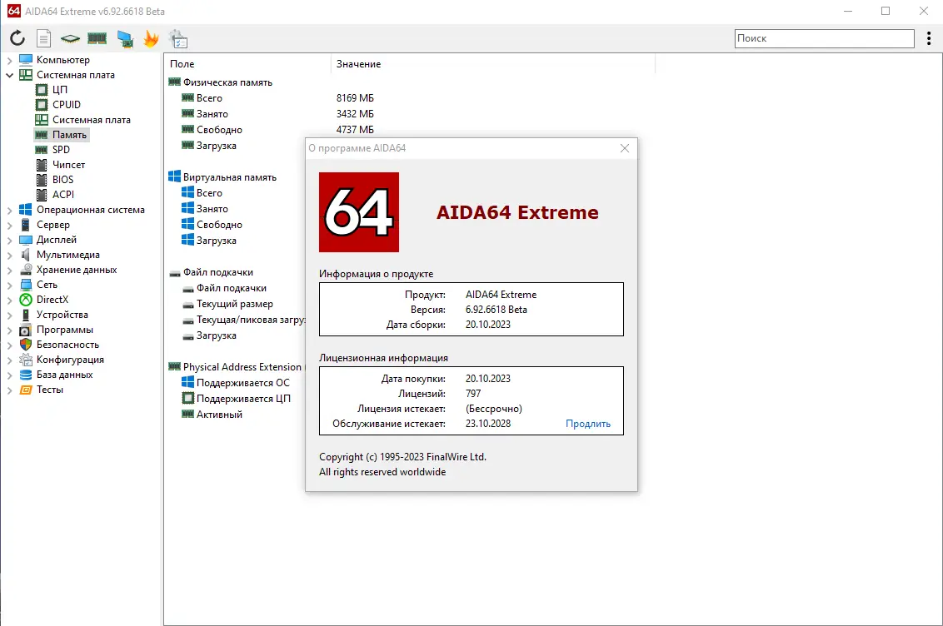Screen dimensions: 943x626
Task: Click the Сервер tower icon in tree
Action: tap(26, 225)
